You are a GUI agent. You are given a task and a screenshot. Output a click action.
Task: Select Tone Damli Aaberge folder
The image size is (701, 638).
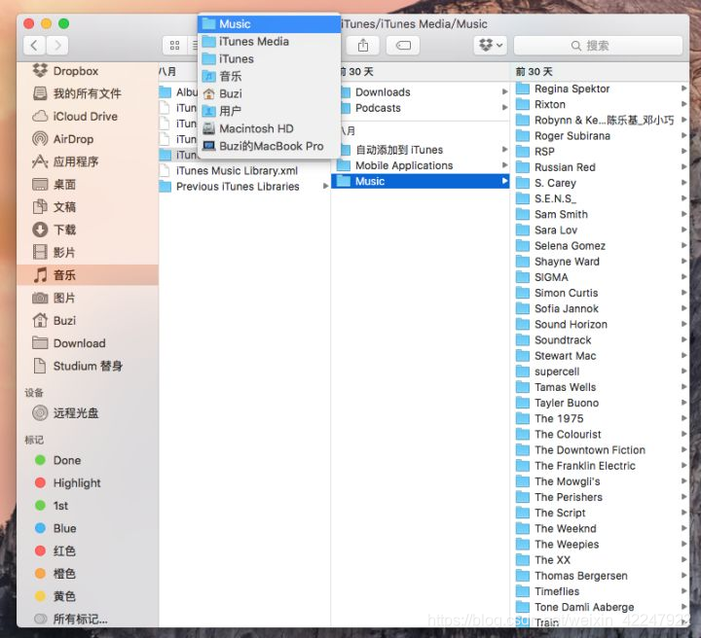(x=601, y=607)
